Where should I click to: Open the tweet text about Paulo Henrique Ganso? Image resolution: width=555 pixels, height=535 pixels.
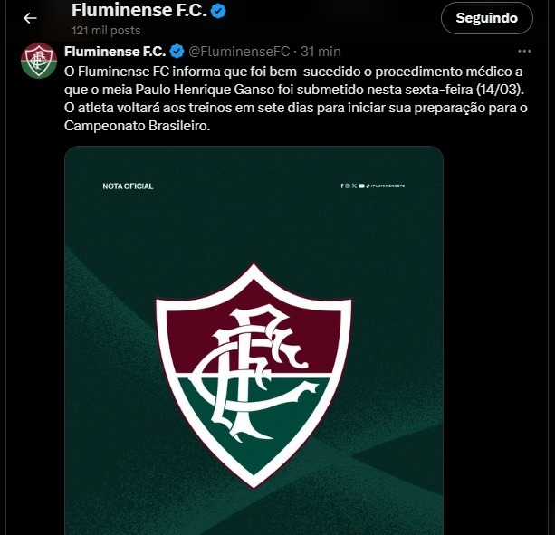[295, 99]
